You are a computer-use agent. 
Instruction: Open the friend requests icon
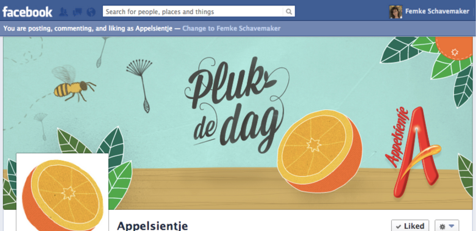(x=63, y=12)
